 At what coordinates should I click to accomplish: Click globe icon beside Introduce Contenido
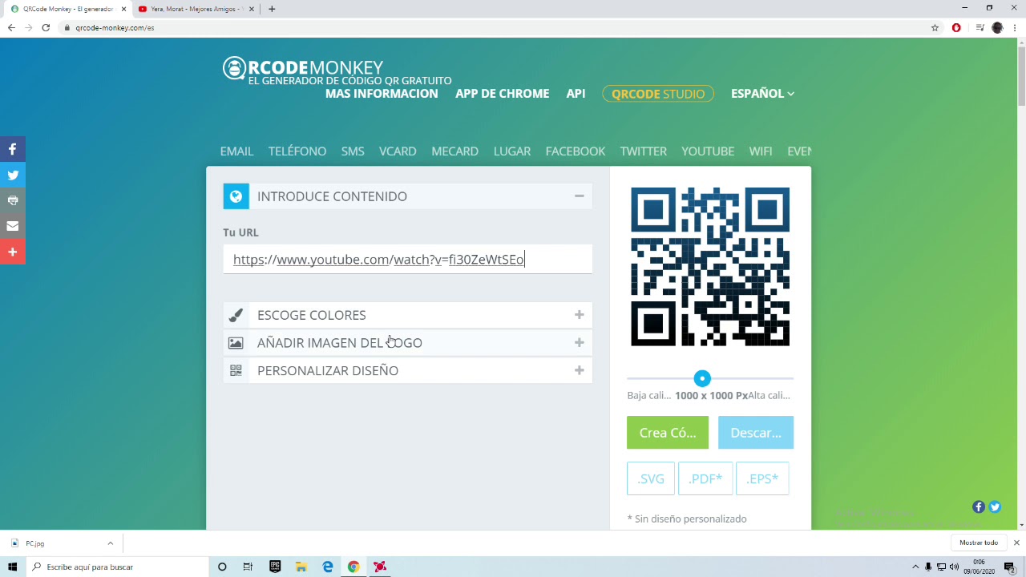point(236,196)
